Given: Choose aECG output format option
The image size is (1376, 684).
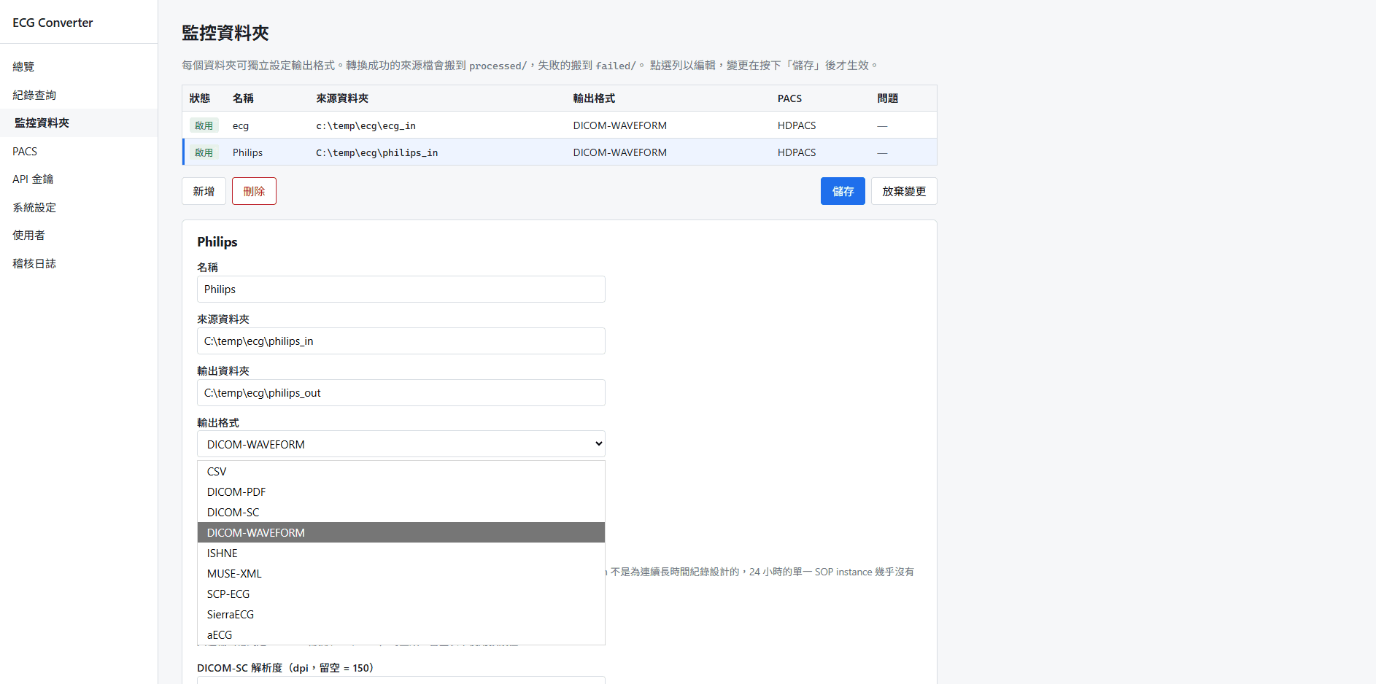Looking at the screenshot, I should coord(401,635).
